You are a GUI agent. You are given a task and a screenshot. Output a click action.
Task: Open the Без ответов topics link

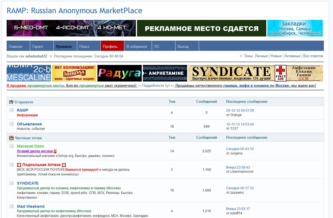pyautogui.click(x=313, y=56)
